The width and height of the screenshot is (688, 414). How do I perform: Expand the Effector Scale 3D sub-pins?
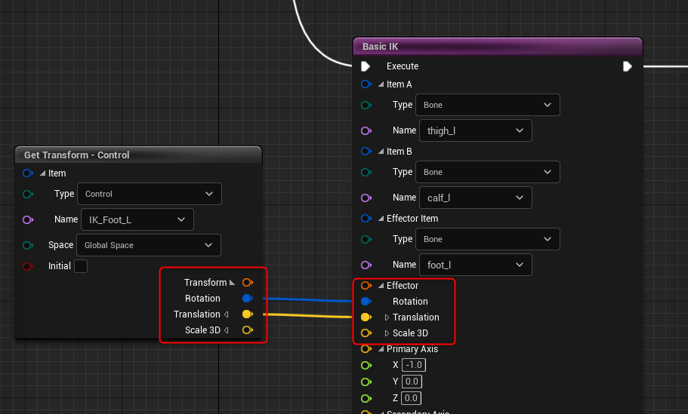pos(387,333)
